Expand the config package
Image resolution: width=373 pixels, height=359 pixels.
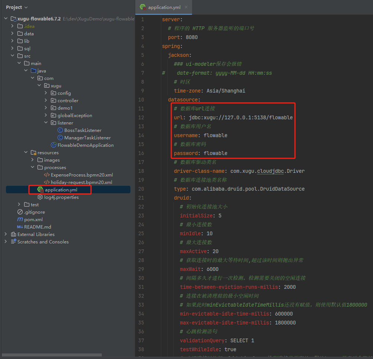click(46, 93)
